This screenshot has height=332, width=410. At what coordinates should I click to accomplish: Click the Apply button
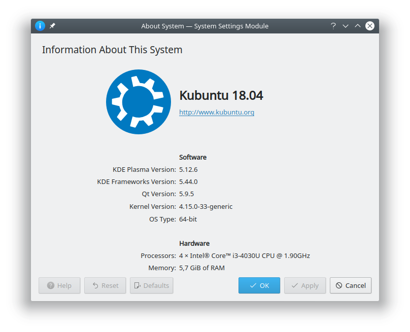(x=305, y=285)
